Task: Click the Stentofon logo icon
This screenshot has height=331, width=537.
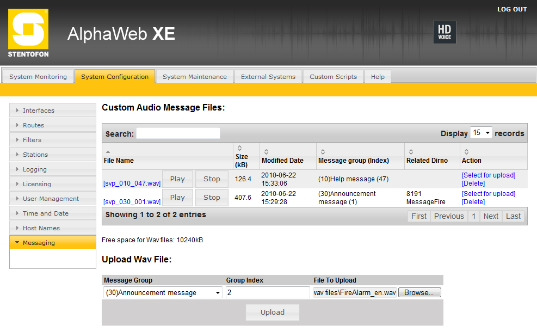Action: point(28,33)
